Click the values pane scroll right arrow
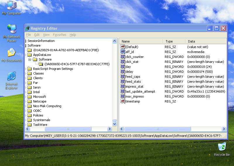Viewport: 234px width, 166px height. 224,129
